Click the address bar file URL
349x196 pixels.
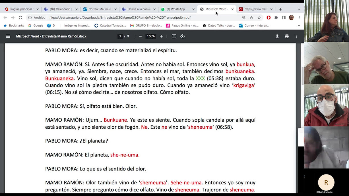(x=120, y=18)
